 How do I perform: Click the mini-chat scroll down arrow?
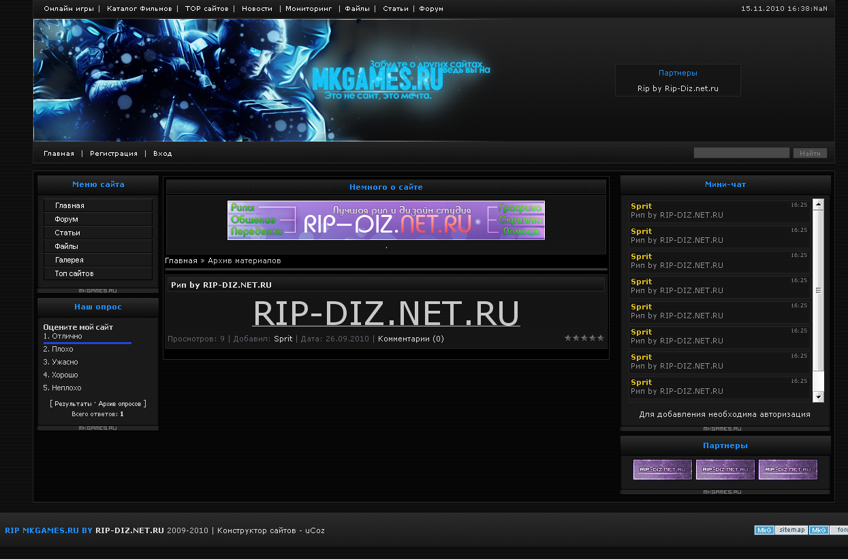click(x=819, y=397)
